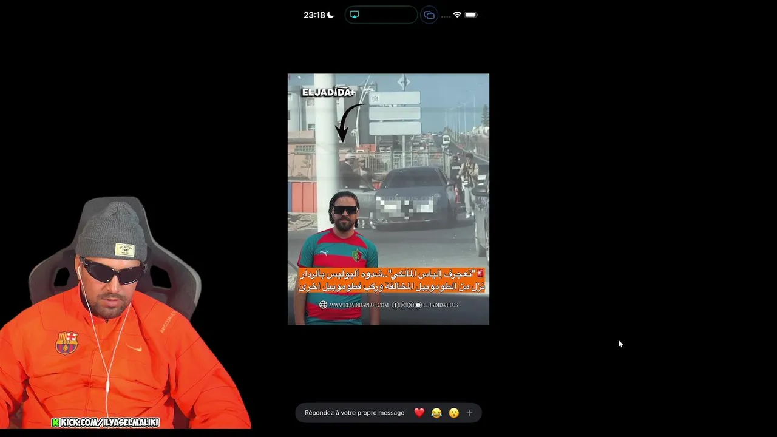React with the laughing tears emoji

coord(436,413)
